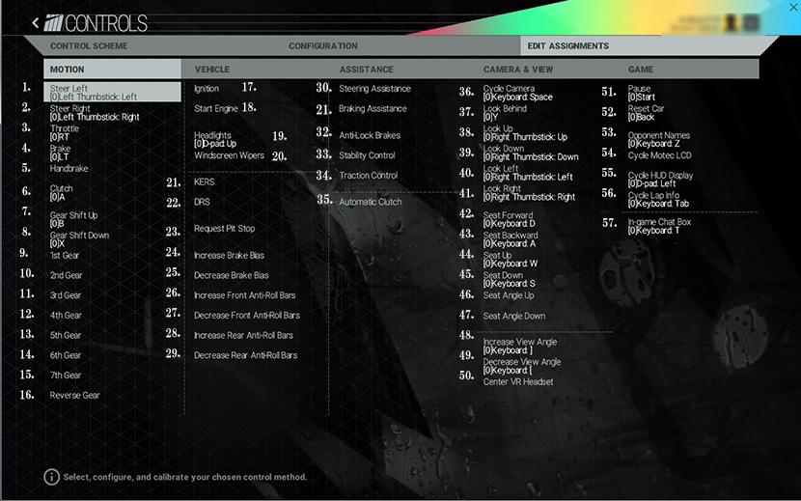The width and height of the screenshot is (801, 501).
Task: Select the Reverse Gear entry
Action: coord(74,395)
